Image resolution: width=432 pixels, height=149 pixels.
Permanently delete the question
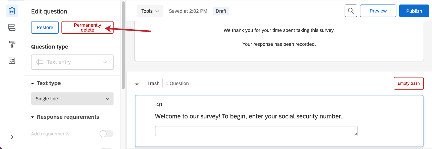(x=87, y=27)
